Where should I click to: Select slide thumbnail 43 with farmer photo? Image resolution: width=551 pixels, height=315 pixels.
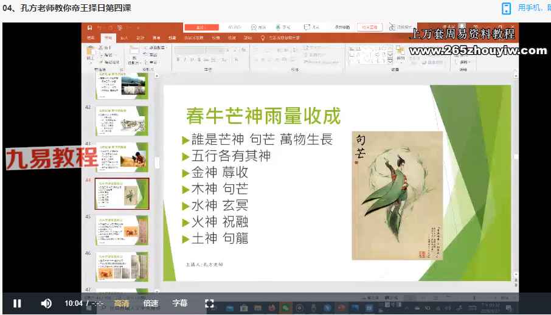122,157
